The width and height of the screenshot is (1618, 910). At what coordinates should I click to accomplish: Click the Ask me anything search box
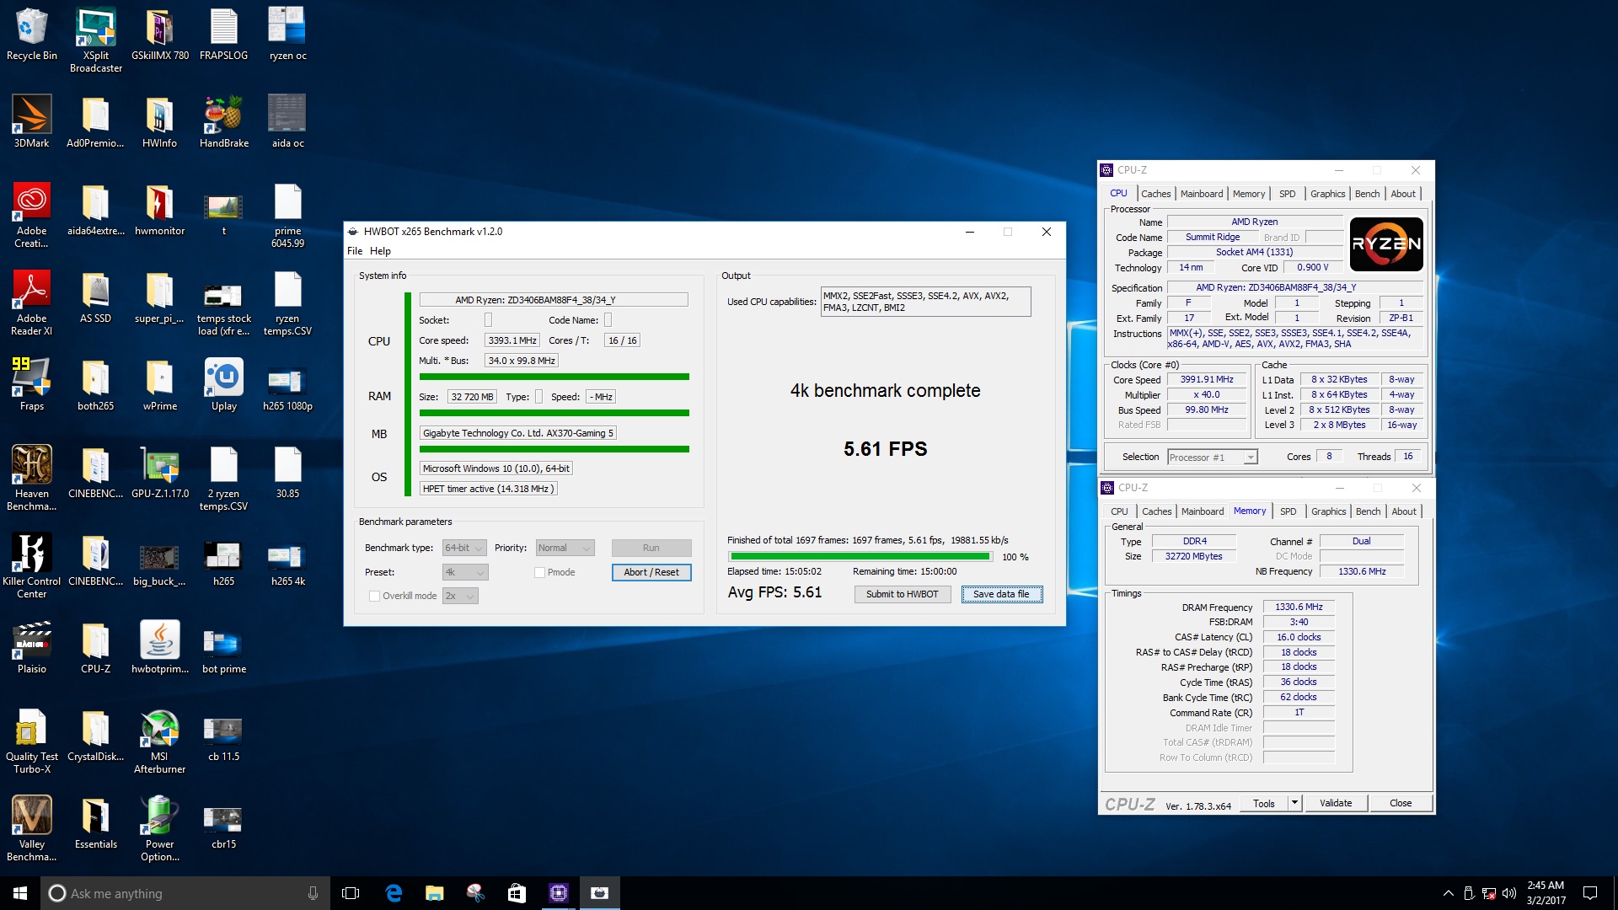(x=184, y=893)
